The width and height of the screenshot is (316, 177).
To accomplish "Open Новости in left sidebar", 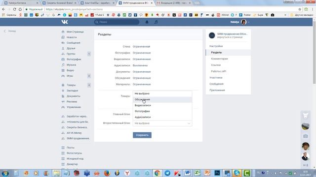I will [x=72, y=37].
